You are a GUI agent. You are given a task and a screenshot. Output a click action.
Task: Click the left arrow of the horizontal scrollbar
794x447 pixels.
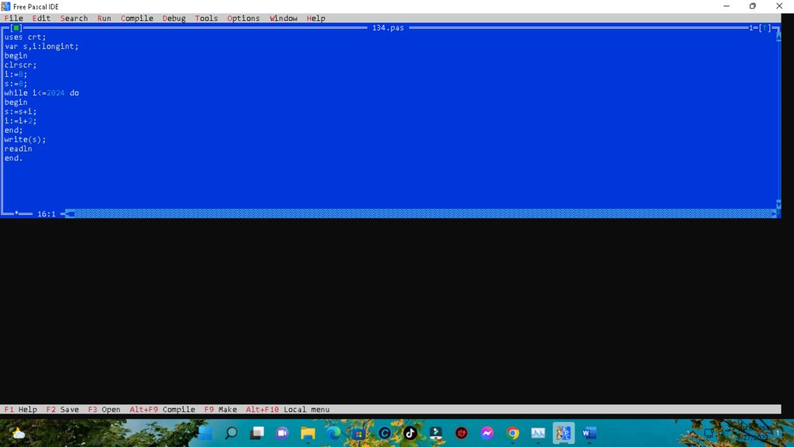click(x=70, y=214)
